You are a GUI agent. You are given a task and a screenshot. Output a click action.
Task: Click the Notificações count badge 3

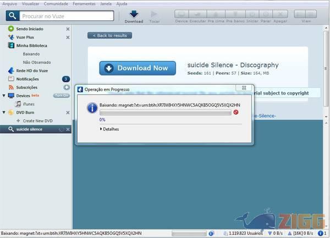point(66,79)
